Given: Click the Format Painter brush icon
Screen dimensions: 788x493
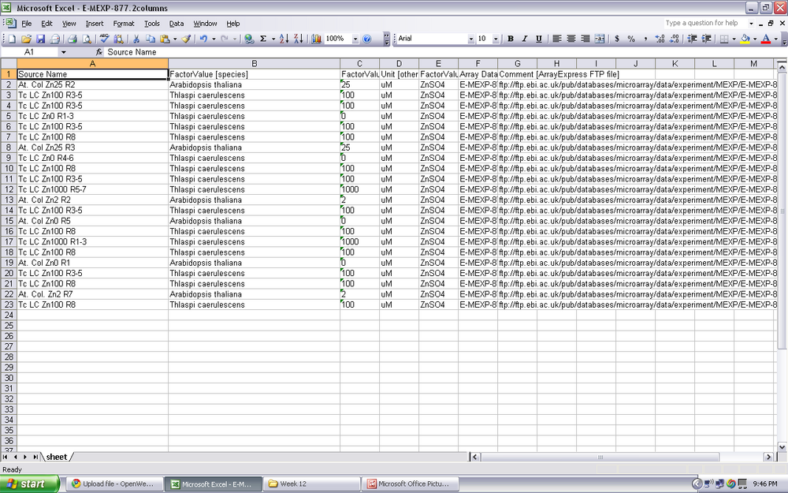Looking at the screenshot, I should [x=186, y=39].
